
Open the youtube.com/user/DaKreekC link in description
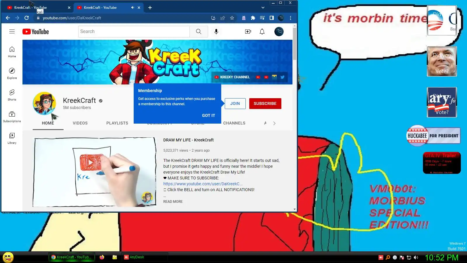(x=203, y=184)
